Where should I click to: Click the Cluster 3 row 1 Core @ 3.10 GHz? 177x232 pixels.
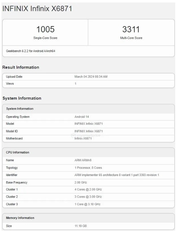[88, 204]
